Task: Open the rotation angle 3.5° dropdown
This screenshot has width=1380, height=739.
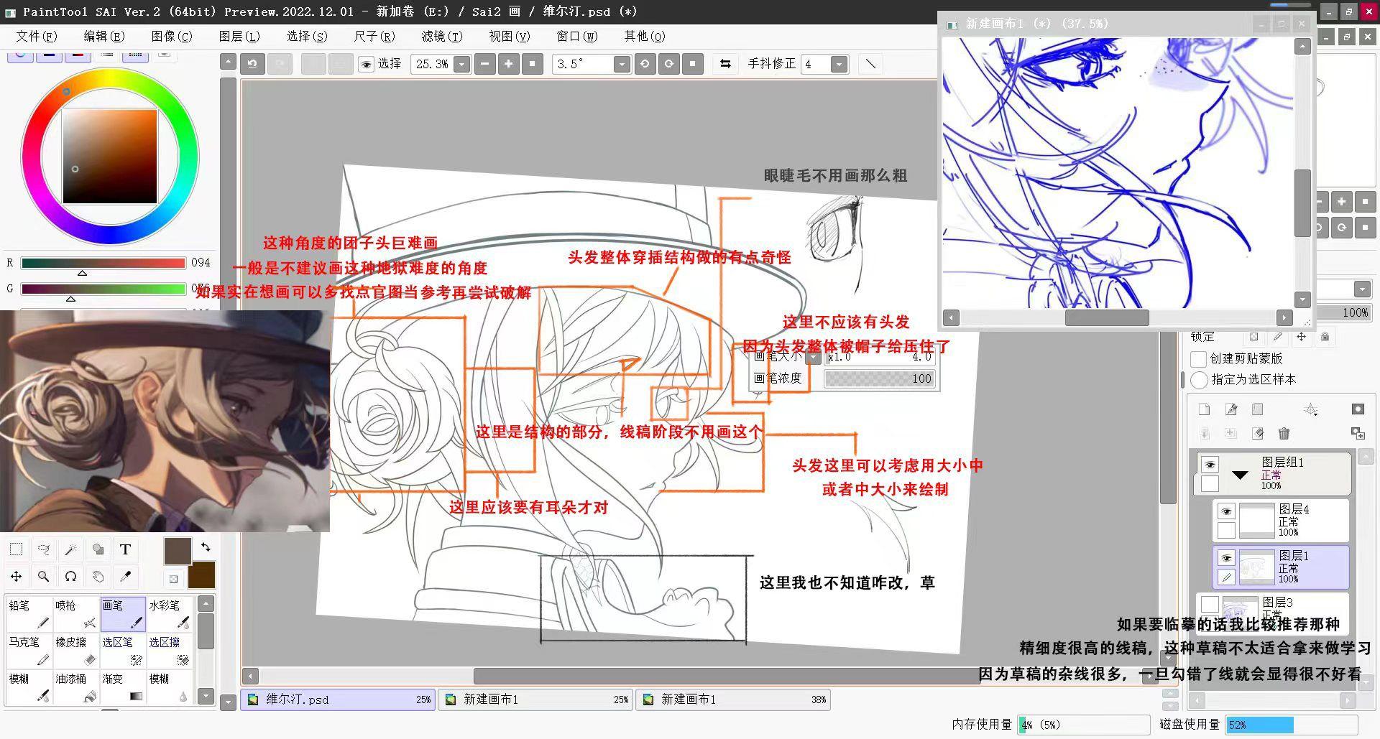Action: click(621, 64)
